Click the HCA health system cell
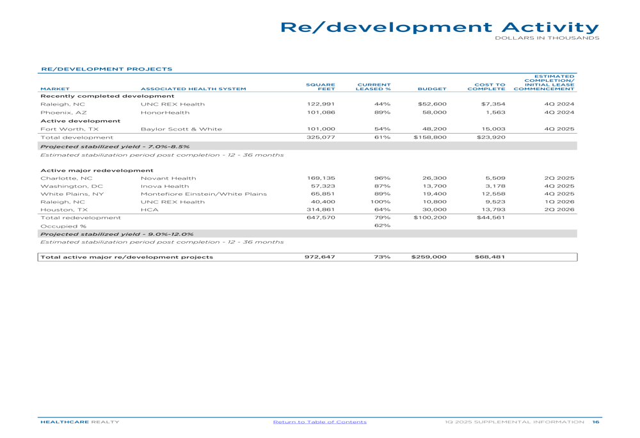This screenshot has width=640, height=438. click(149, 210)
